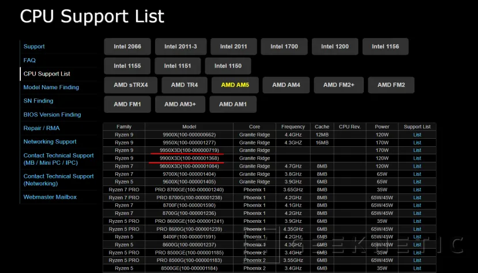Viewport: 478px width, 273px height.
Task: Select model cell 9900X3D(100-000001368)
Action: [189, 158]
